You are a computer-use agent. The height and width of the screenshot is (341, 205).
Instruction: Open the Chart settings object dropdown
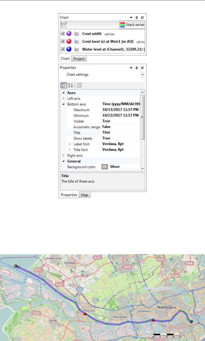143,74
